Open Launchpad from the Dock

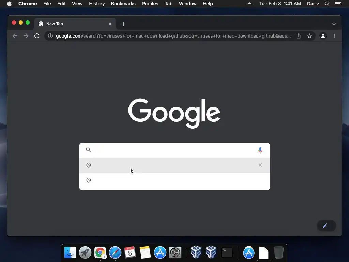pyautogui.click(x=85, y=253)
